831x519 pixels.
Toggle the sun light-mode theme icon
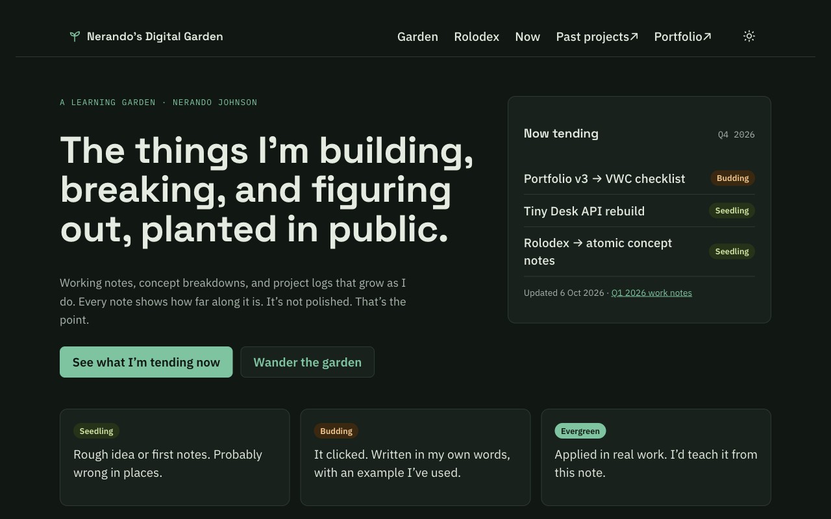(x=749, y=36)
